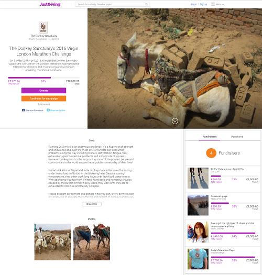This screenshot has height=275, width=262.
Task: Open the hamburger Menu icon
Action: pyautogui.click(x=213, y=4)
